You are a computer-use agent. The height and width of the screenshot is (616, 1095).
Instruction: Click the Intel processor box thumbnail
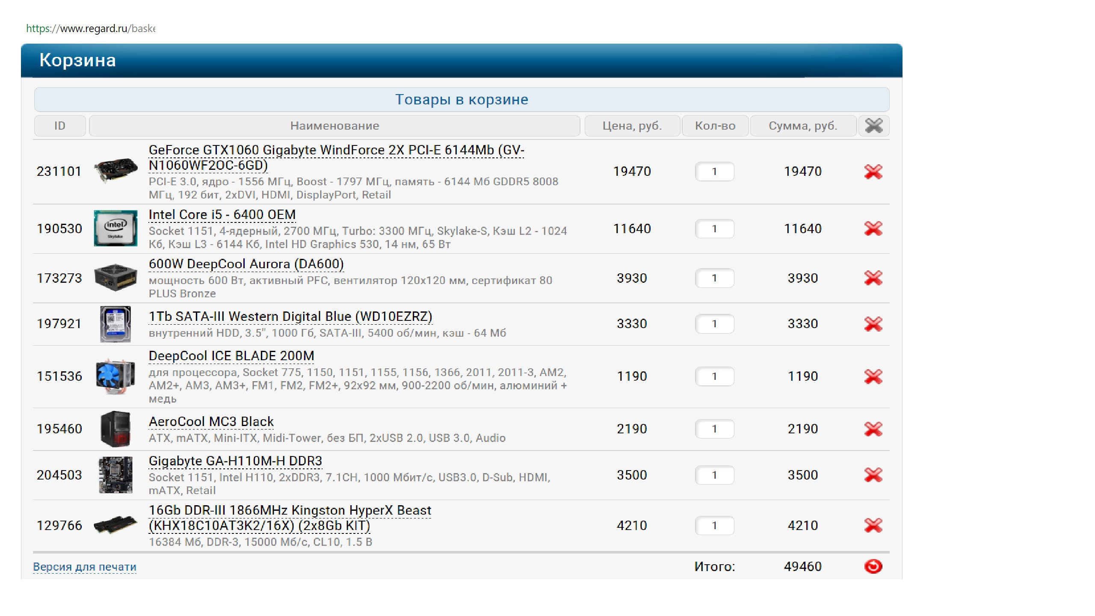[115, 228]
